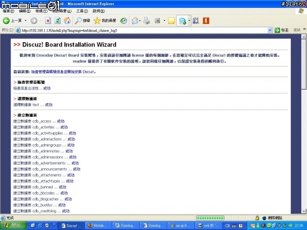Viewport: 307px width, 230px height.
Task: Click the page icon beside the address URL
Action: (x=18, y=30)
